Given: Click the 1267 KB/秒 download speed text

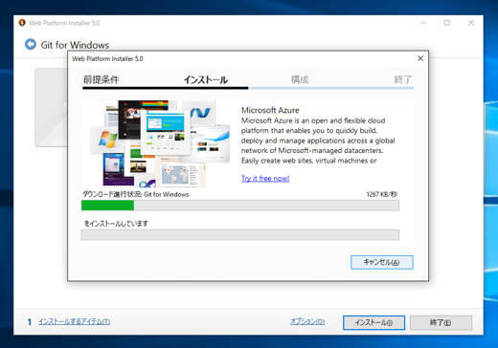Looking at the screenshot, I should coord(382,194).
